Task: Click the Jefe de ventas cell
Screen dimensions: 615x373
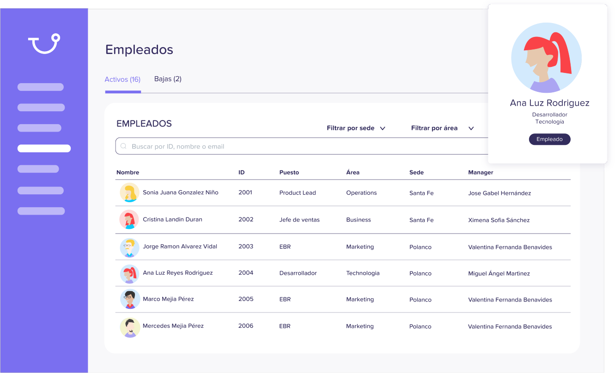Action: [x=299, y=220]
